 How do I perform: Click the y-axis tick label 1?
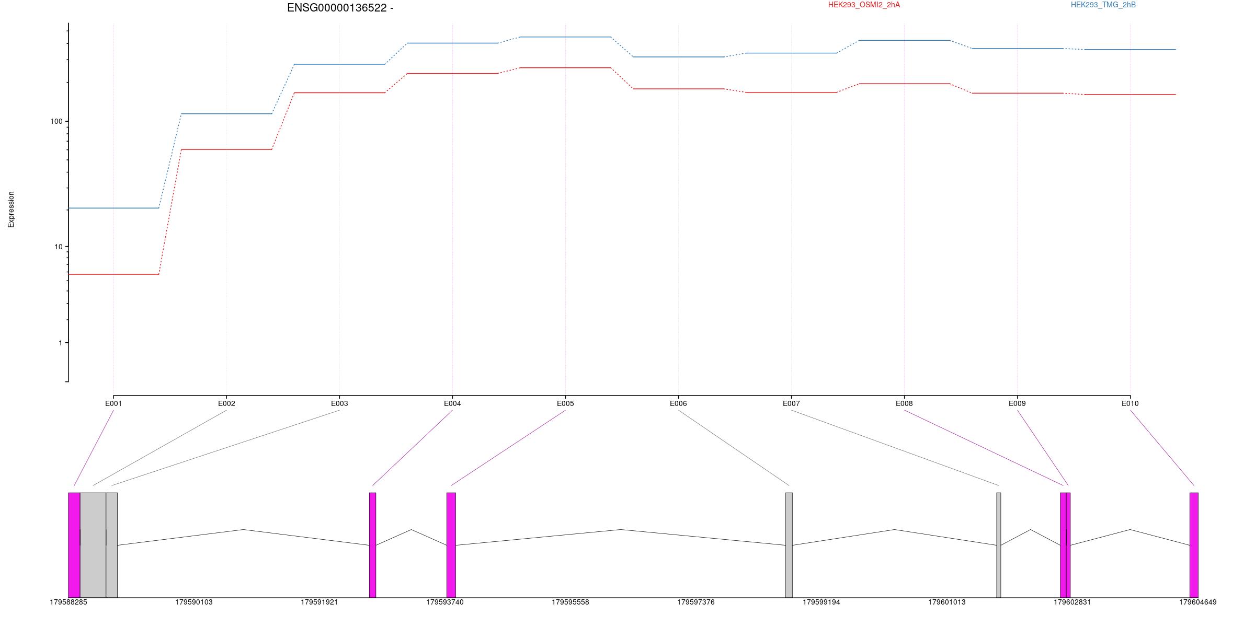point(60,343)
